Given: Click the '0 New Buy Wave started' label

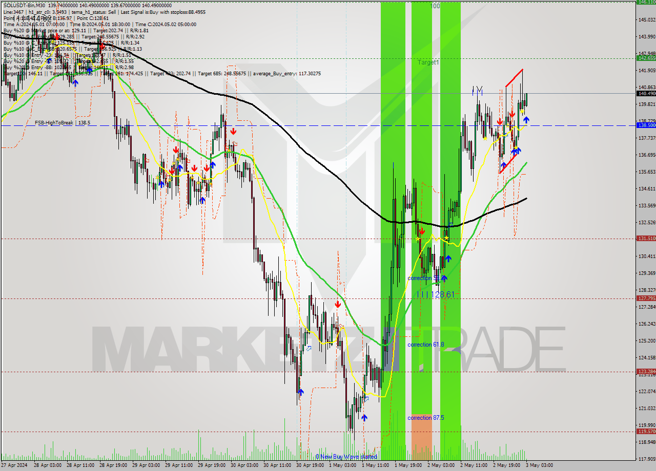Looking at the screenshot, I should coord(346,457).
